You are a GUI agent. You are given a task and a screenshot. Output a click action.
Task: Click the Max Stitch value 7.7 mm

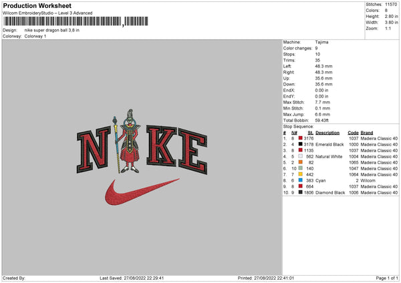pos(323,102)
